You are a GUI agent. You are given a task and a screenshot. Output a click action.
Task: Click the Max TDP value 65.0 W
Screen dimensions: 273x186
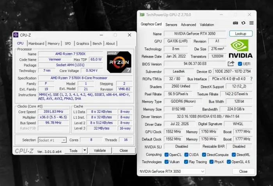(96, 60)
